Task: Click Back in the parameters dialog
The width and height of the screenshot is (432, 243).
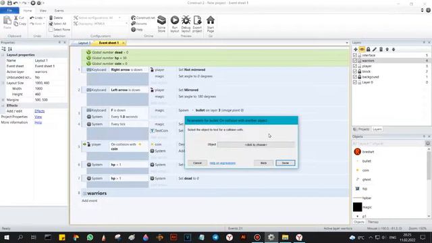Action: [x=264, y=163]
